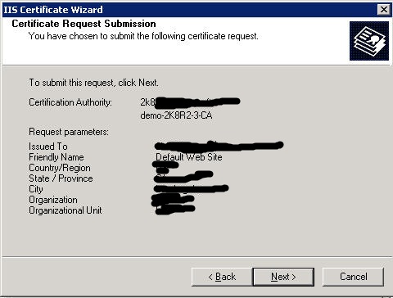The image size is (393, 298).
Task: Click the 'You have chosen to submit' description
Action: (x=143, y=36)
